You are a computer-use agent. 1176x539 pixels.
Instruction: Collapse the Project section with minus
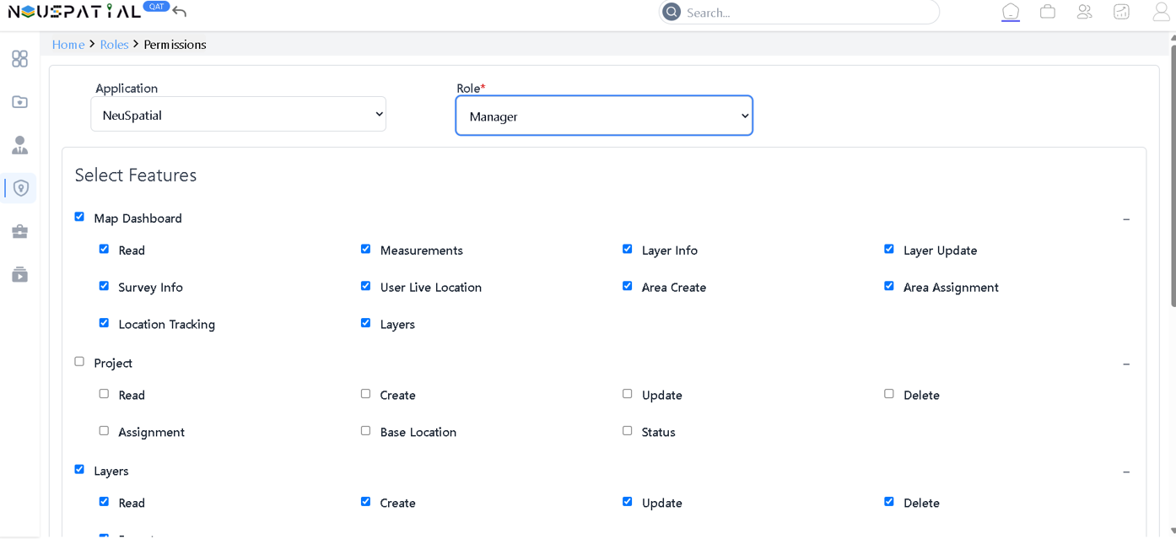1126,364
